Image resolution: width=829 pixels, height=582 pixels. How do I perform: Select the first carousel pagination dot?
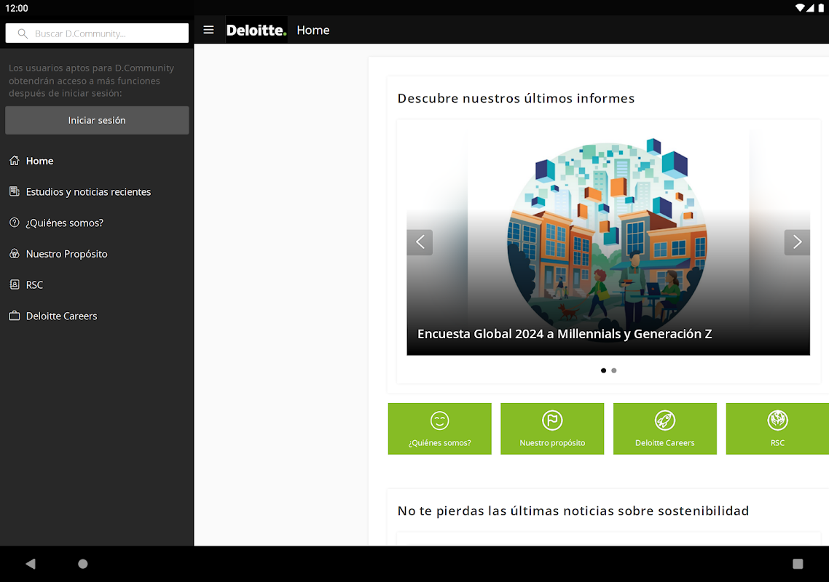click(x=603, y=370)
